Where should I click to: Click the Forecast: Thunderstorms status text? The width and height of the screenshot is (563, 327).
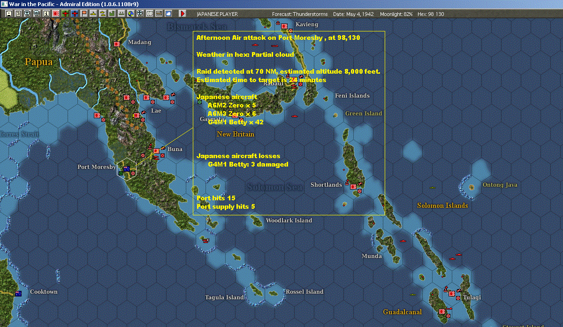click(x=300, y=14)
